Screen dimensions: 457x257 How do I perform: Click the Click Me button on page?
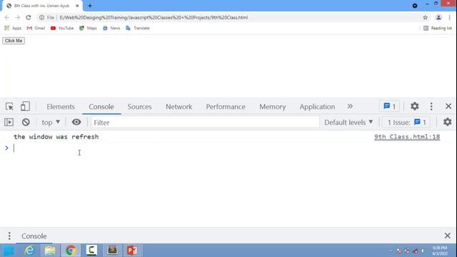pos(14,41)
